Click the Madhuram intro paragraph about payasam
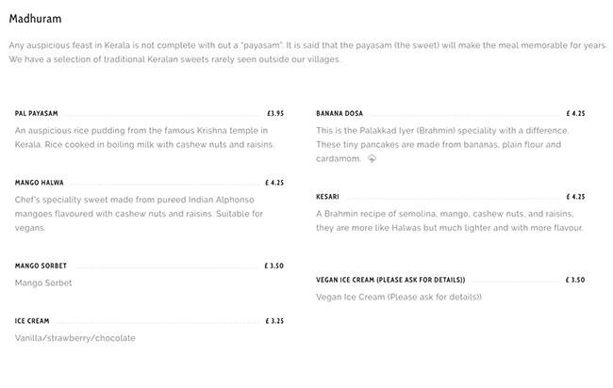The width and height of the screenshot is (613, 388). [302, 52]
